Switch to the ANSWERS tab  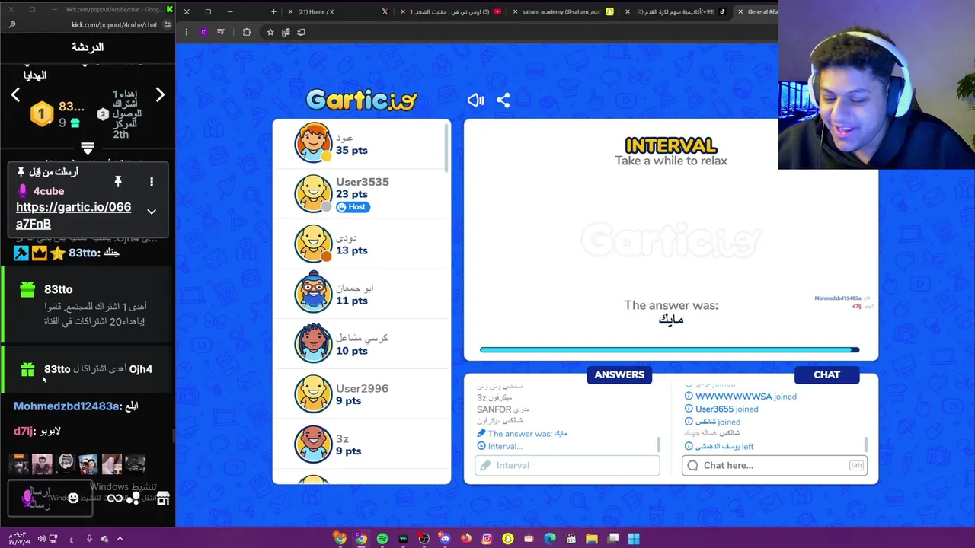point(619,374)
